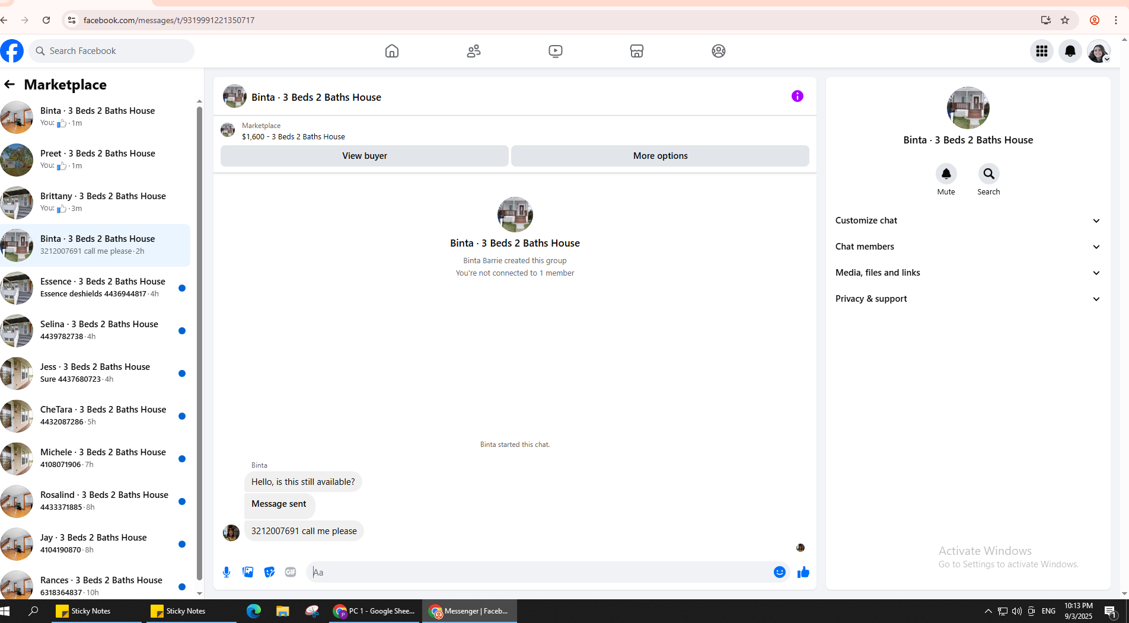
Task: Open Rosalind 3 Beds 2 Baths House chat
Action: 95,501
